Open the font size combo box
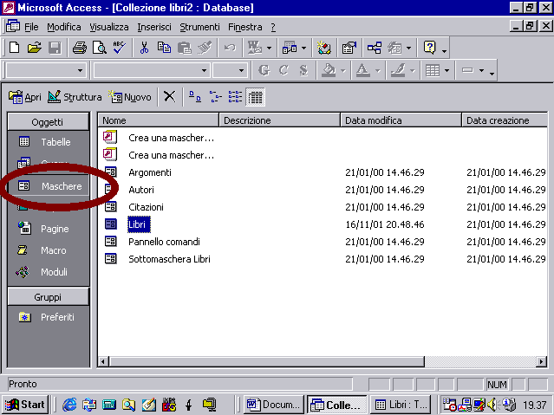Viewport: 554px width, 415px height. (x=230, y=71)
